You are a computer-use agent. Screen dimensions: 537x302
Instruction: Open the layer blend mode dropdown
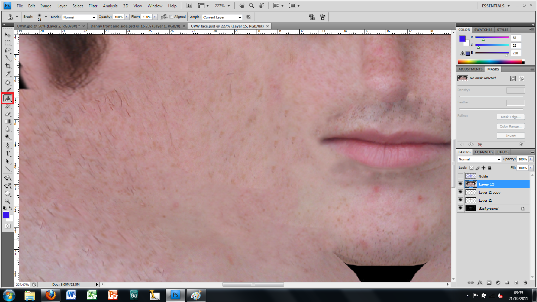tap(479, 159)
